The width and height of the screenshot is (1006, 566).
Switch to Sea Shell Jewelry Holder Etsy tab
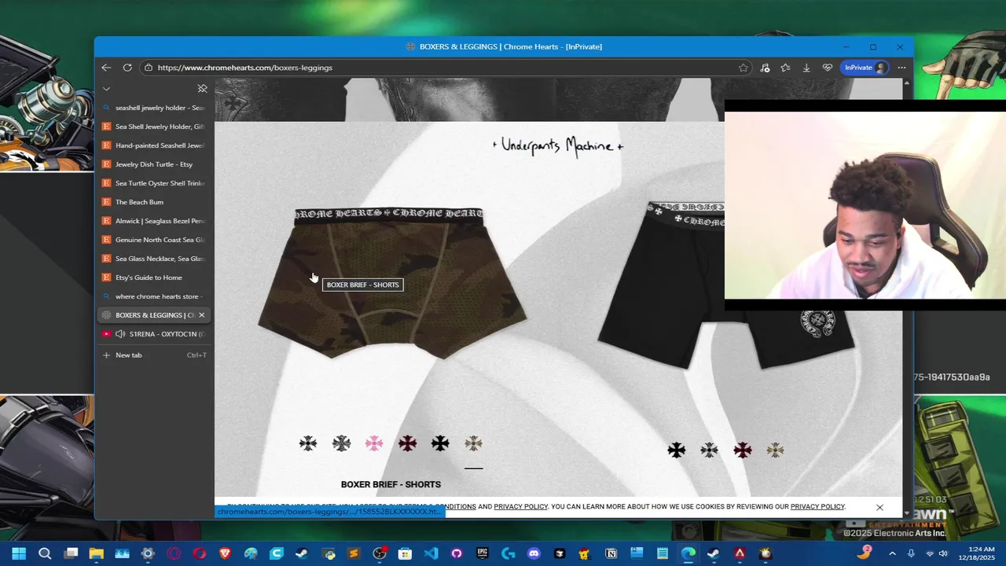(154, 127)
